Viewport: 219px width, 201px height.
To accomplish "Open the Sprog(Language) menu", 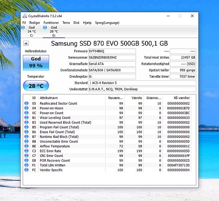I will pyautogui.click(x=107, y=22).
